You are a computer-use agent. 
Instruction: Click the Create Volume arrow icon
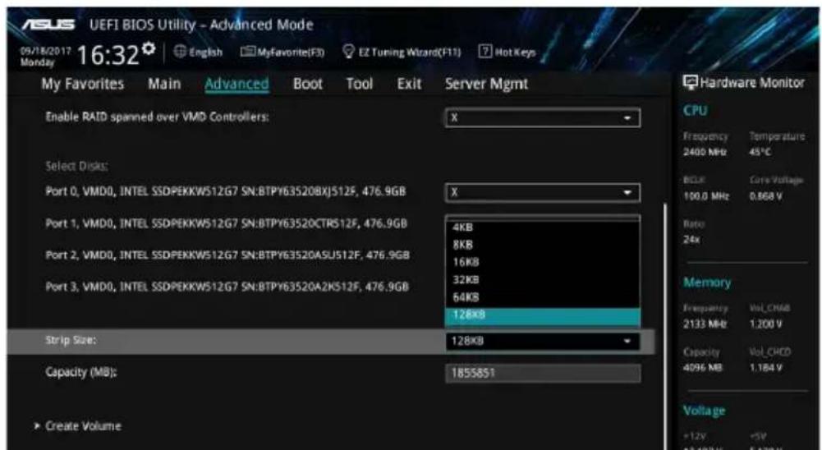(37, 426)
